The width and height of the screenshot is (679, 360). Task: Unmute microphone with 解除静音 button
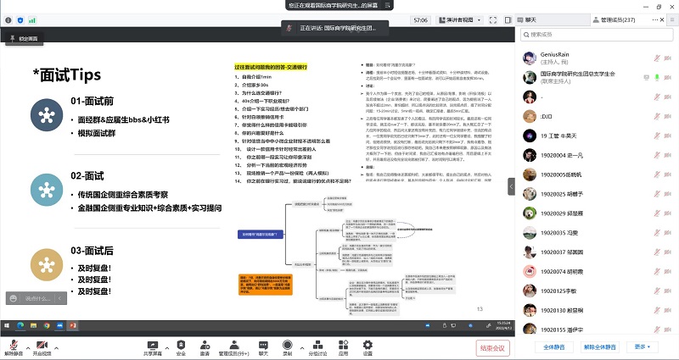pyautogui.click(x=14, y=346)
